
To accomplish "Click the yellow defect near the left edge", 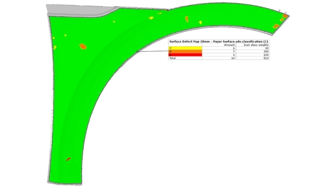I will pyautogui.click(x=55, y=46).
